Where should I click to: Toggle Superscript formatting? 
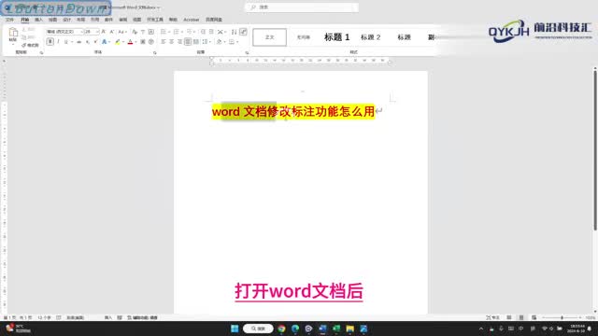click(x=95, y=42)
